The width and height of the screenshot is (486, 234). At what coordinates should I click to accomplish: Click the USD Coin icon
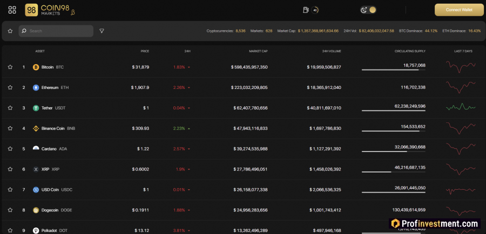36,190
